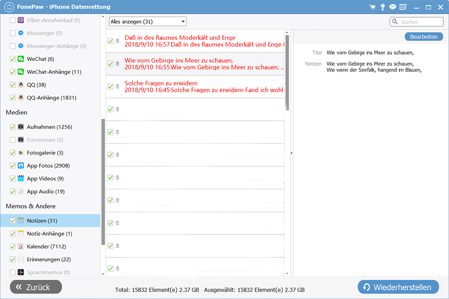Select WeChat-Anhänge (11) category
Screen dimensions: 449x299
[x=50, y=72]
